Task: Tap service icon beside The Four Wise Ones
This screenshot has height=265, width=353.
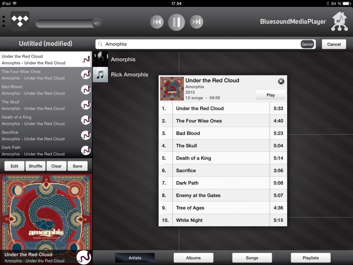Action: 86,75
